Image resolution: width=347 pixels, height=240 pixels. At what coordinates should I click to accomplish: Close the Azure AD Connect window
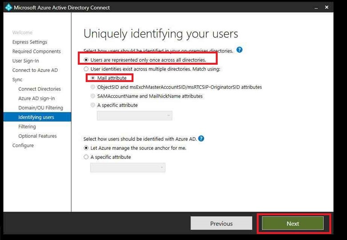(327, 8)
